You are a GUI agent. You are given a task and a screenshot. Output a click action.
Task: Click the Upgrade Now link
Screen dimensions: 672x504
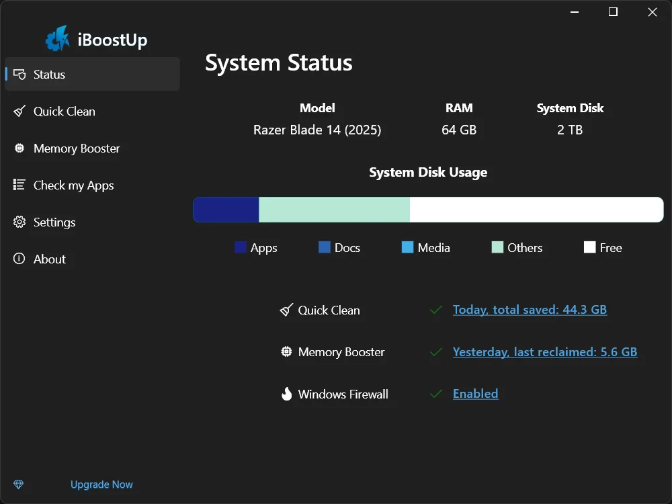pos(101,485)
